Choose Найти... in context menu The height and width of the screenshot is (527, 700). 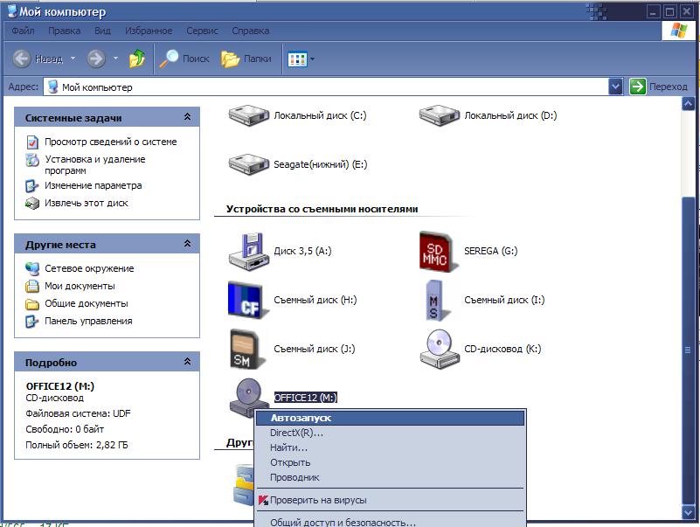391,447
